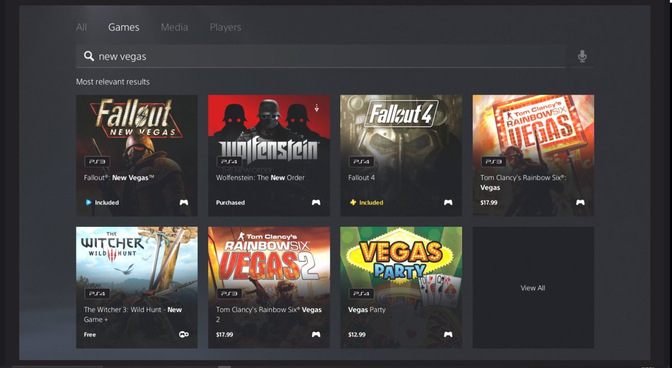Click the Wolfenstein: The New Order title
The width and height of the screenshot is (672, 368).
[x=260, y=177]
